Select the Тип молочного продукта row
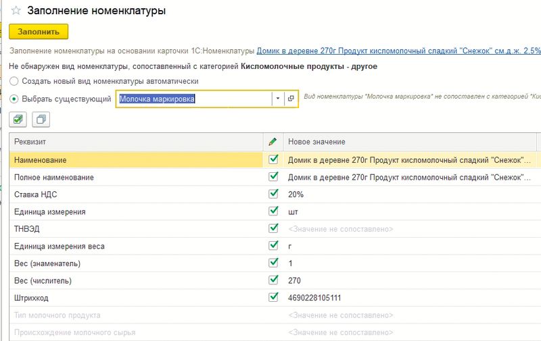541x341 pixels. coord(57,315)
